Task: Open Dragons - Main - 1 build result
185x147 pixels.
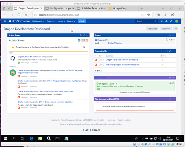Action: tap(108, 84)
